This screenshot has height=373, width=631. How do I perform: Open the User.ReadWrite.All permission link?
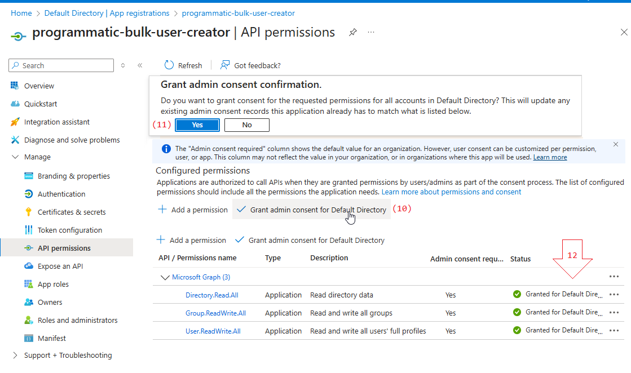tap(213, 331)
